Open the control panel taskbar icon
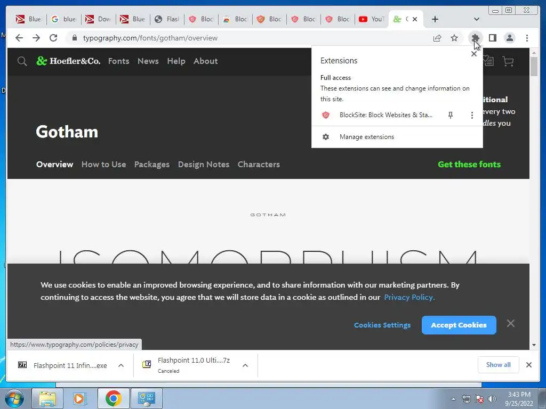 pyautogui.click(x=146, y=398)
